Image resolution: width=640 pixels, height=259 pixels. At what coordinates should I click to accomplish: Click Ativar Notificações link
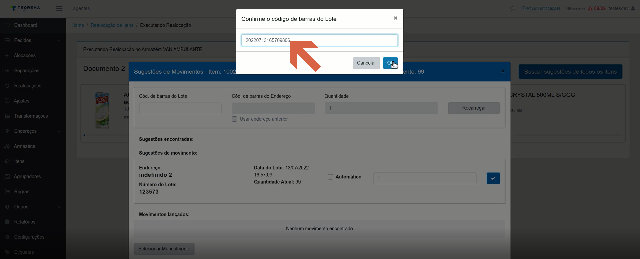point(541,8)
